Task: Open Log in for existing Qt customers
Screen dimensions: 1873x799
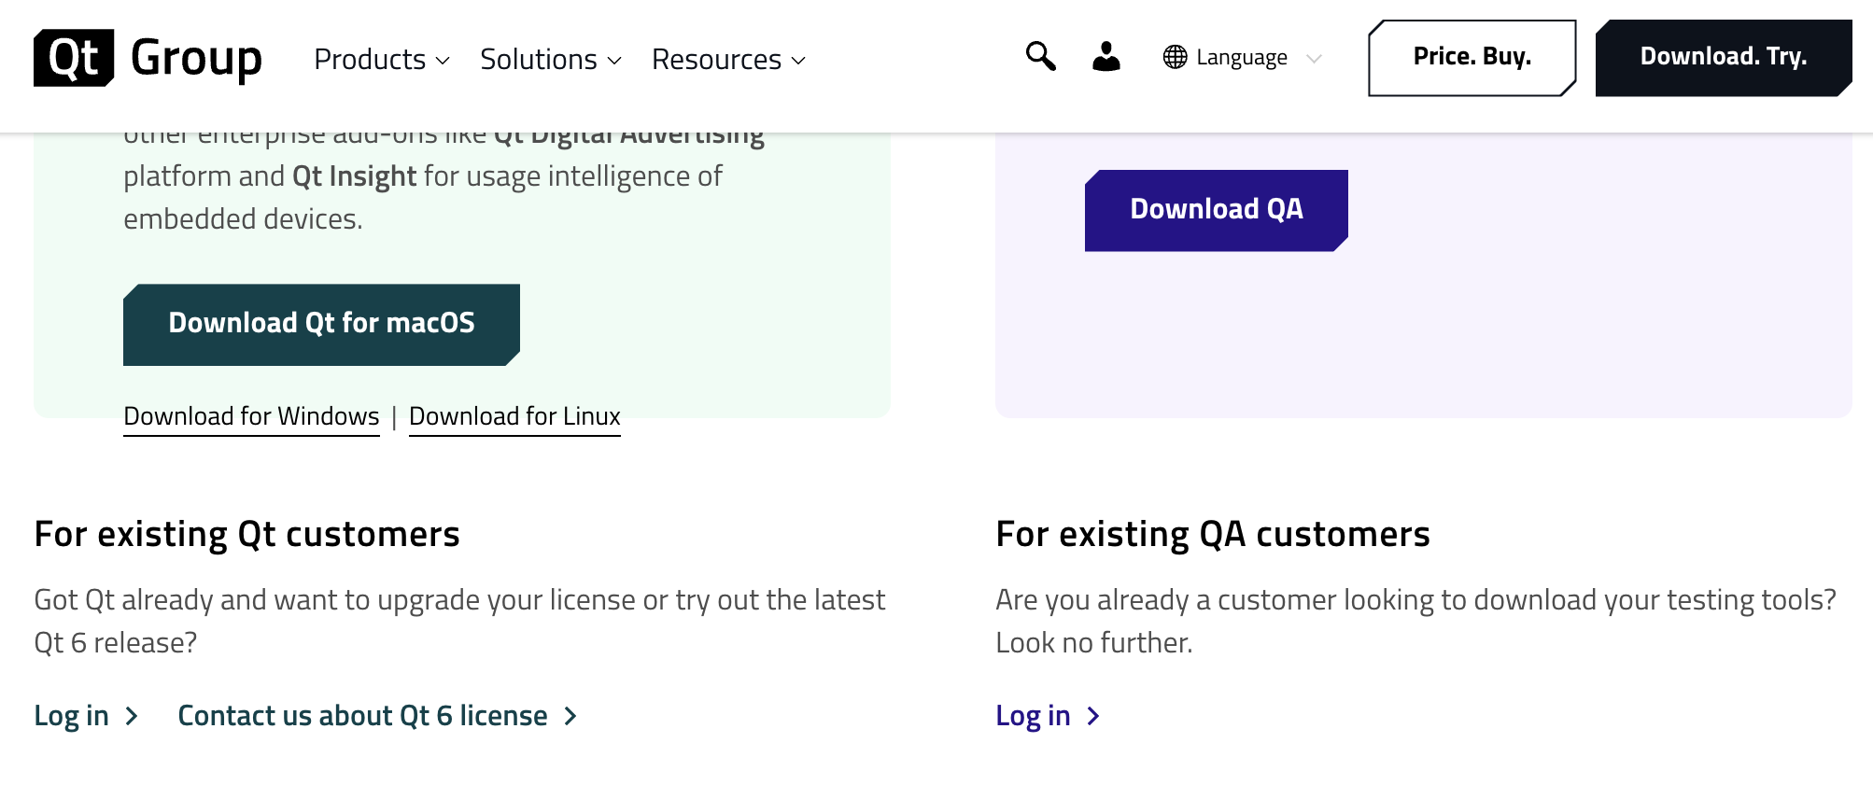Action: tap(72, 716)
